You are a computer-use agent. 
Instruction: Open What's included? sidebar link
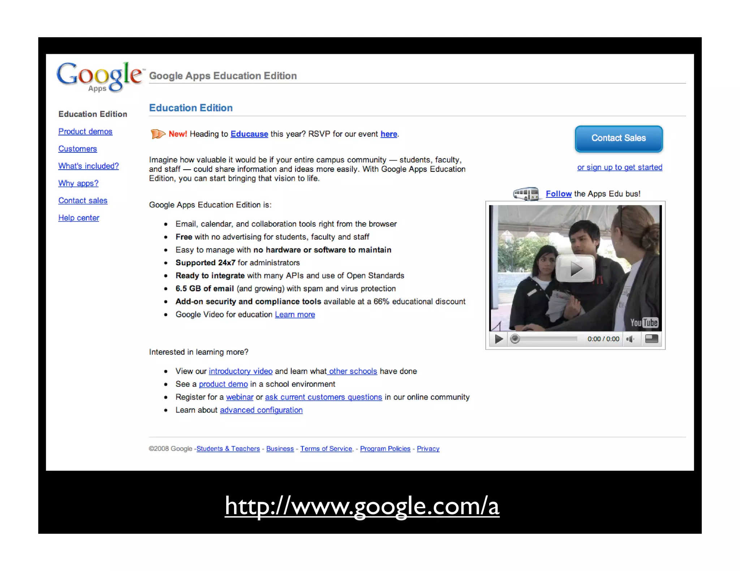tap(89, 166)
